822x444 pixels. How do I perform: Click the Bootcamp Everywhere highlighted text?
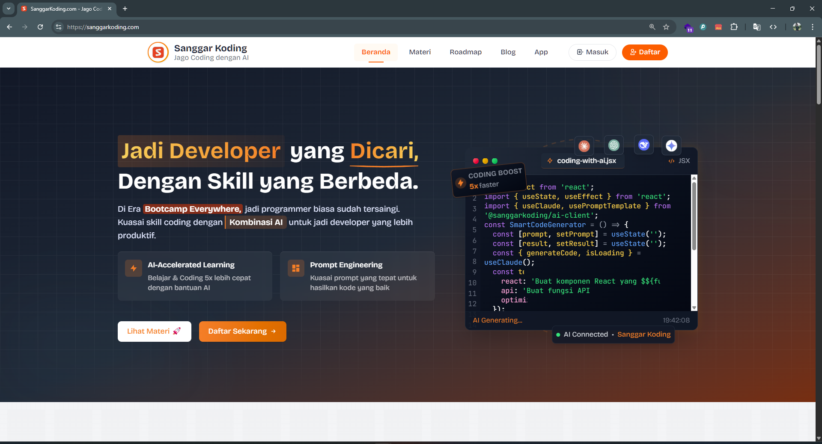tap(193, 209)
